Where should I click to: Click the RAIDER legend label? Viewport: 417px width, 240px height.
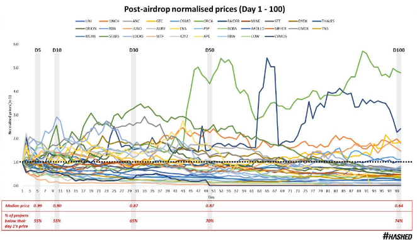coord(229,21)
